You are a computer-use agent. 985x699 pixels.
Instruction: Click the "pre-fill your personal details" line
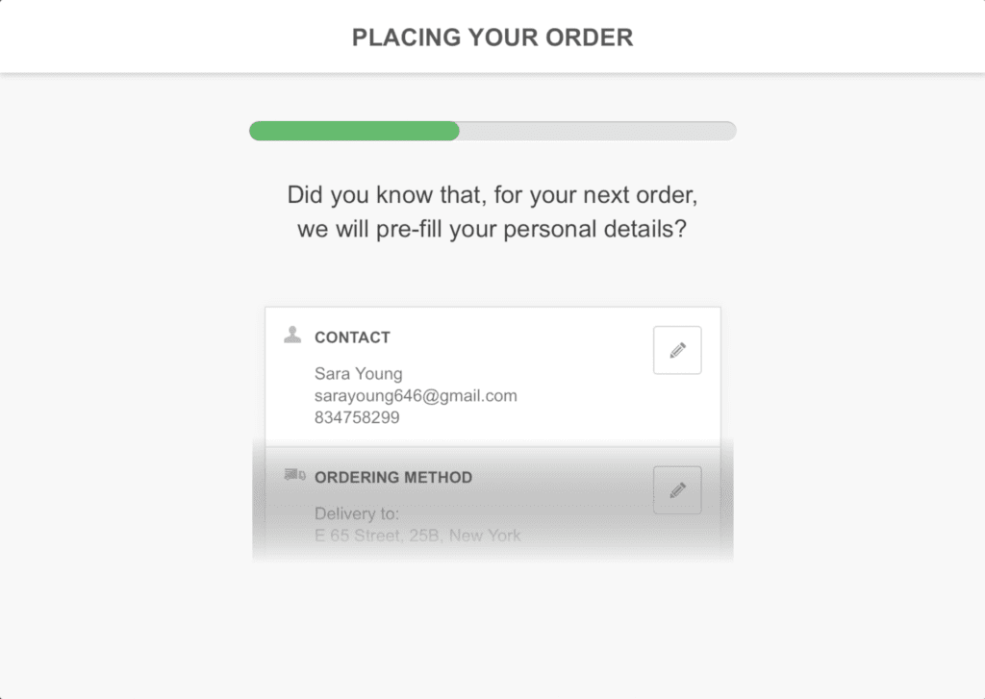coord(492,229)
